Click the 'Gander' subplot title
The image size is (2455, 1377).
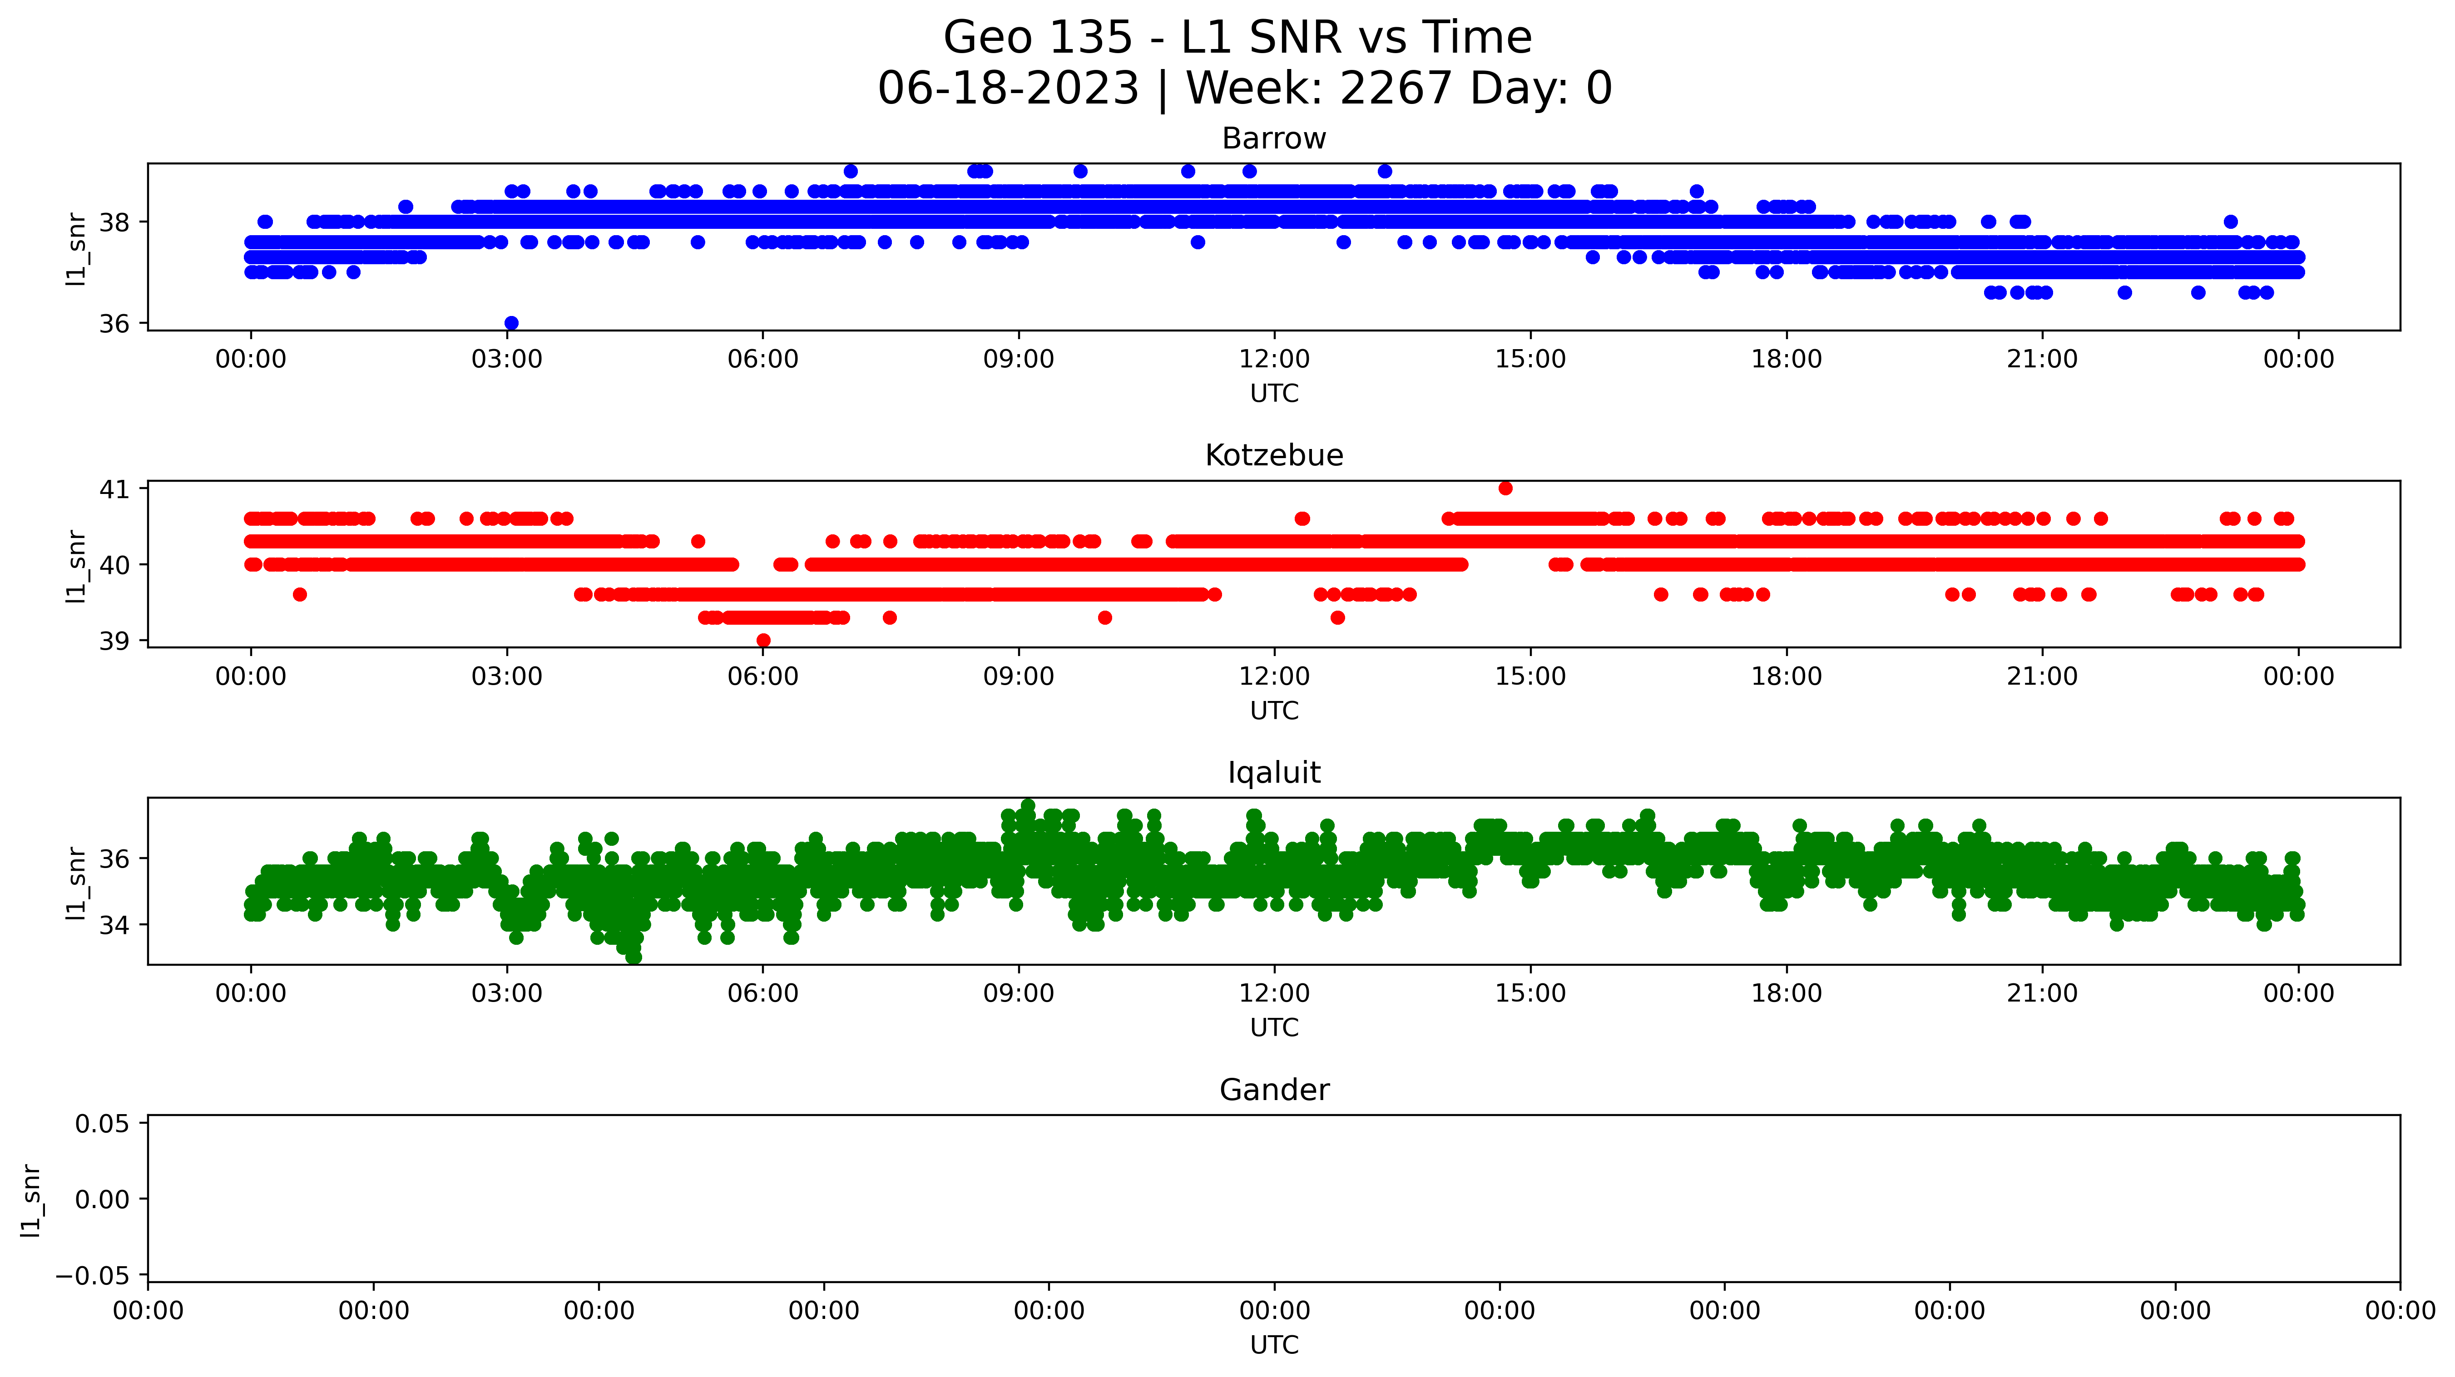click(1274, 1089)
